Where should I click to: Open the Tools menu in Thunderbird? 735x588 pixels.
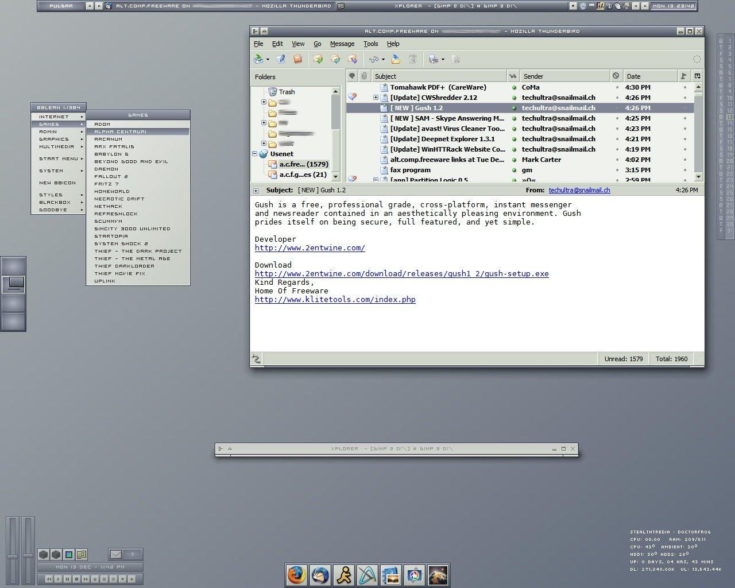[x=370, y=44]
